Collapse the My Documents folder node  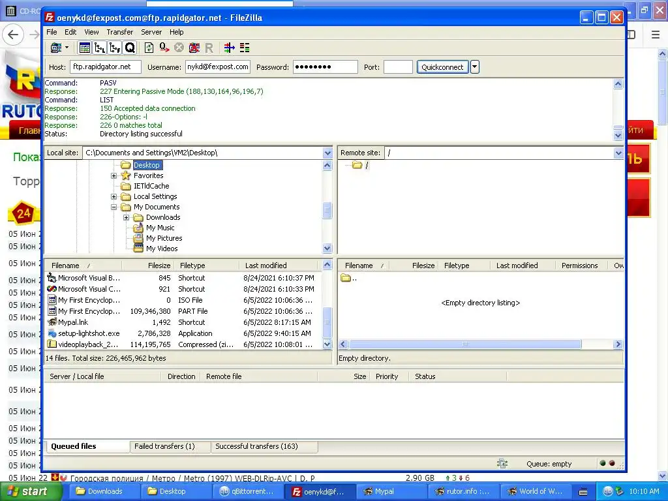114,207
